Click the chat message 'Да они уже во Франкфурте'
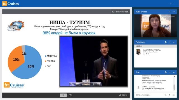The image size is (179, 100). pos(153,89)
